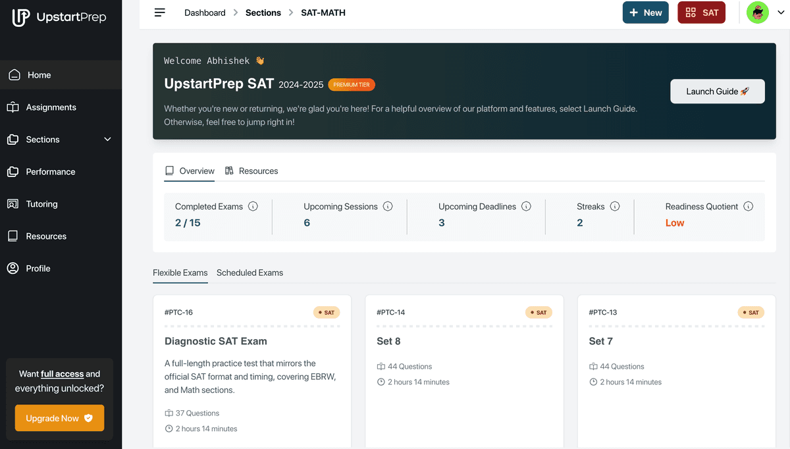This screenshot has width=790, height=449.
Task: Open Assignments in the sidebar
Action: point(61,107)
